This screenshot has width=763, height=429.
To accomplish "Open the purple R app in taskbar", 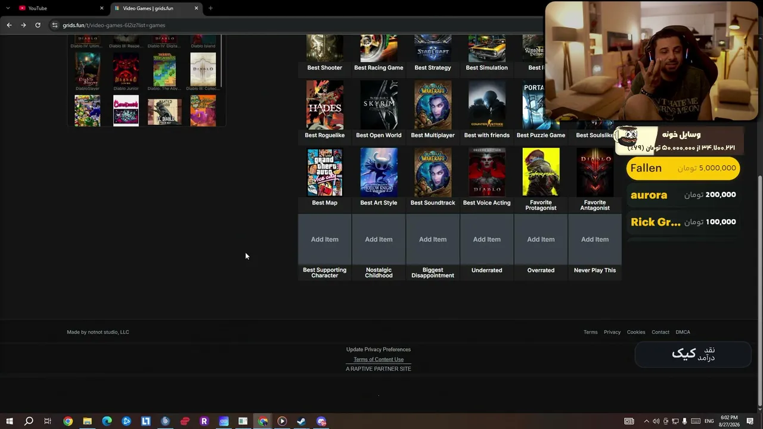I will coord(204,421).
